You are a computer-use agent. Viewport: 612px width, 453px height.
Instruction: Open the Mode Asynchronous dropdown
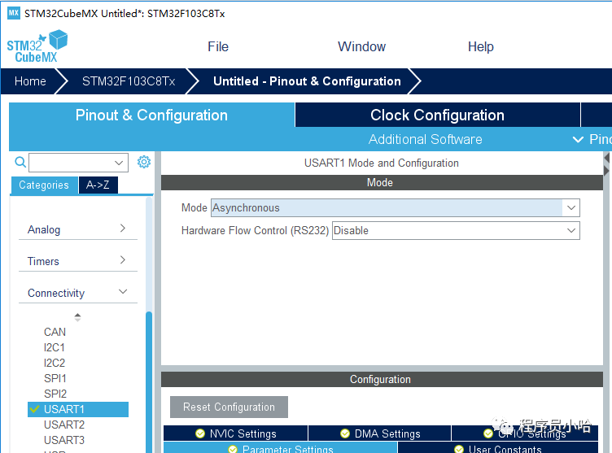[x=395, y=208]
